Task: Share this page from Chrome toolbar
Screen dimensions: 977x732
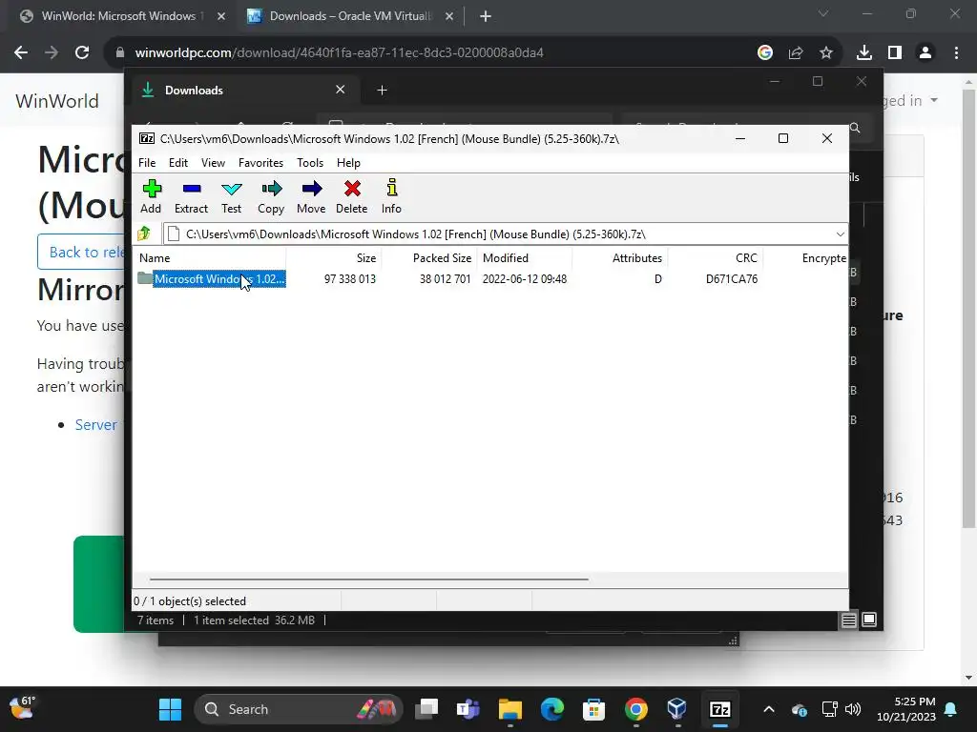Action: coord(796,53)
